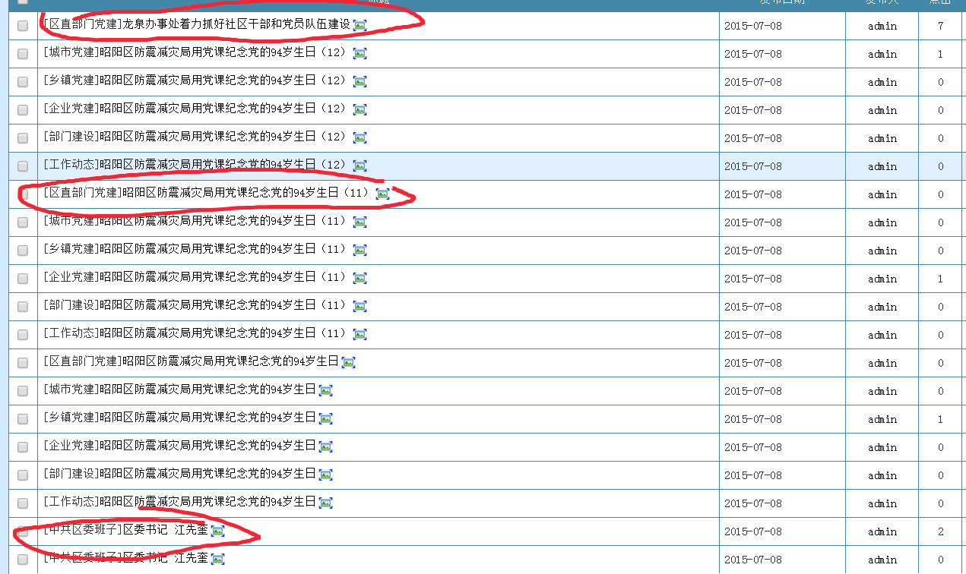Open the [乡镇党建] article numbered (11)

click(x=194, y=250)
